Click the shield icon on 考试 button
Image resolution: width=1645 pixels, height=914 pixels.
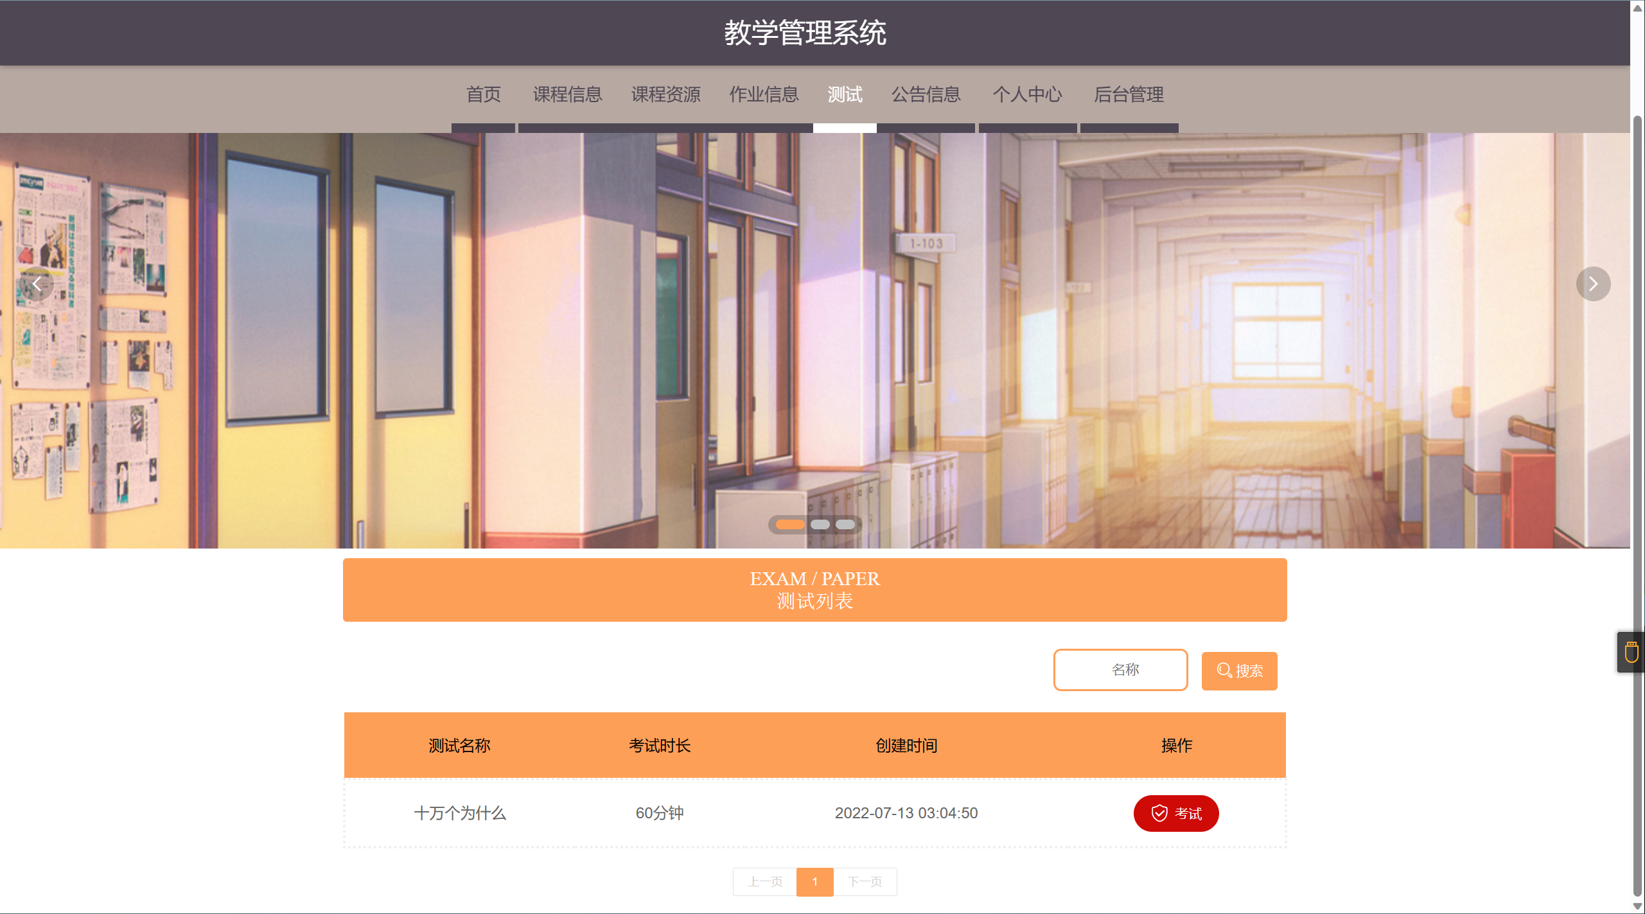[x=1159, y=813]
